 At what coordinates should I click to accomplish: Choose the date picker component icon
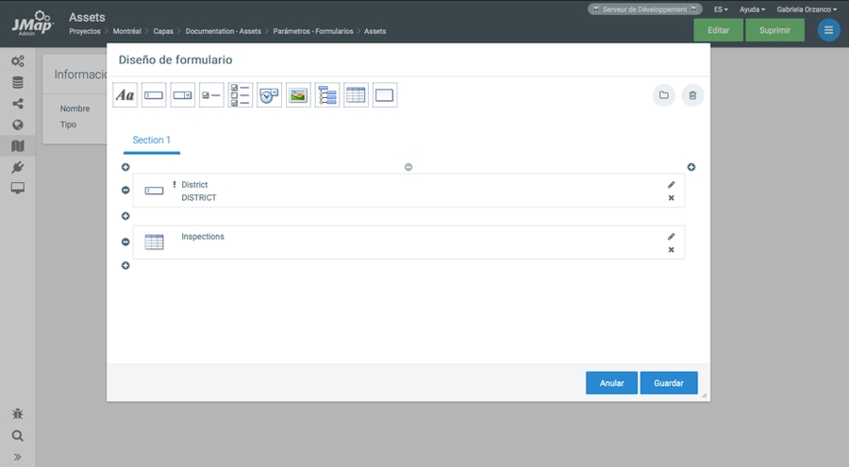pyautogui.click(x=270, y=95)
